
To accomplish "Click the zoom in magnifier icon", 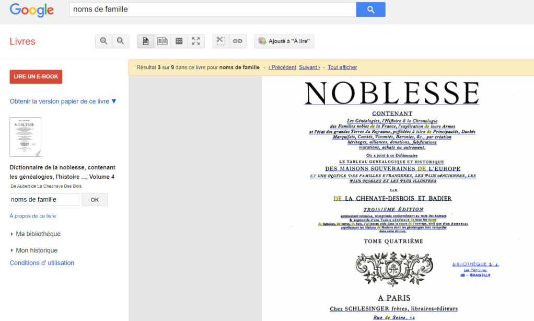I will click(x=104, y=41).
